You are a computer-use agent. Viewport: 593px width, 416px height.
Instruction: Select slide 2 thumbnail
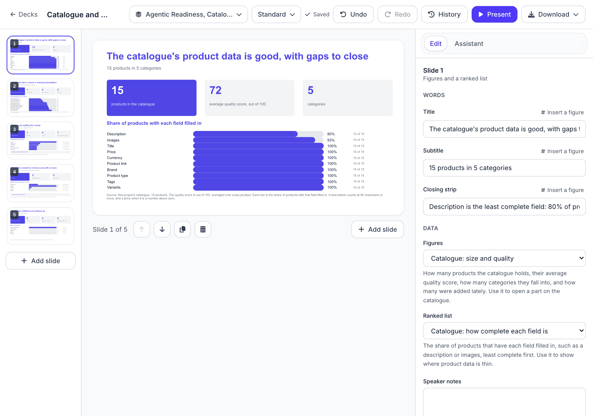(40, 98)
